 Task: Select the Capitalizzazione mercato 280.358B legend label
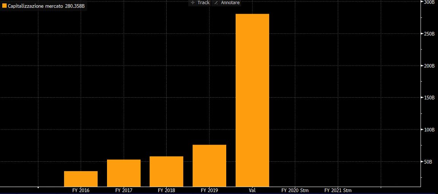[x=46, y=6]
